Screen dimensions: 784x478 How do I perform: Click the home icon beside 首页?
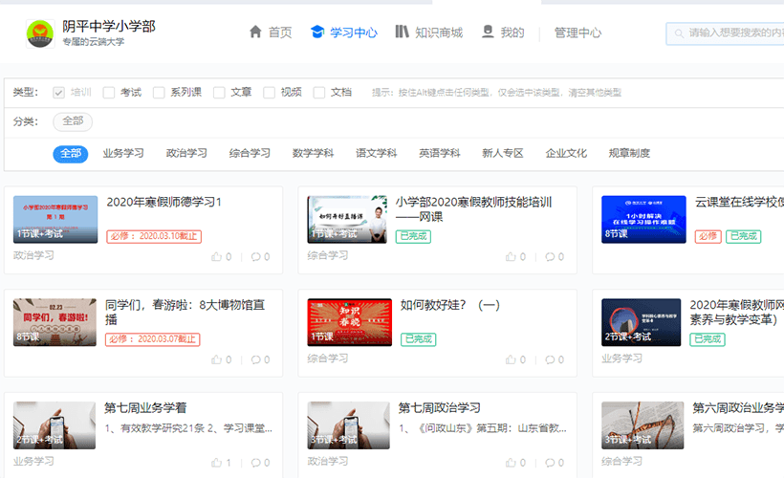255,32
